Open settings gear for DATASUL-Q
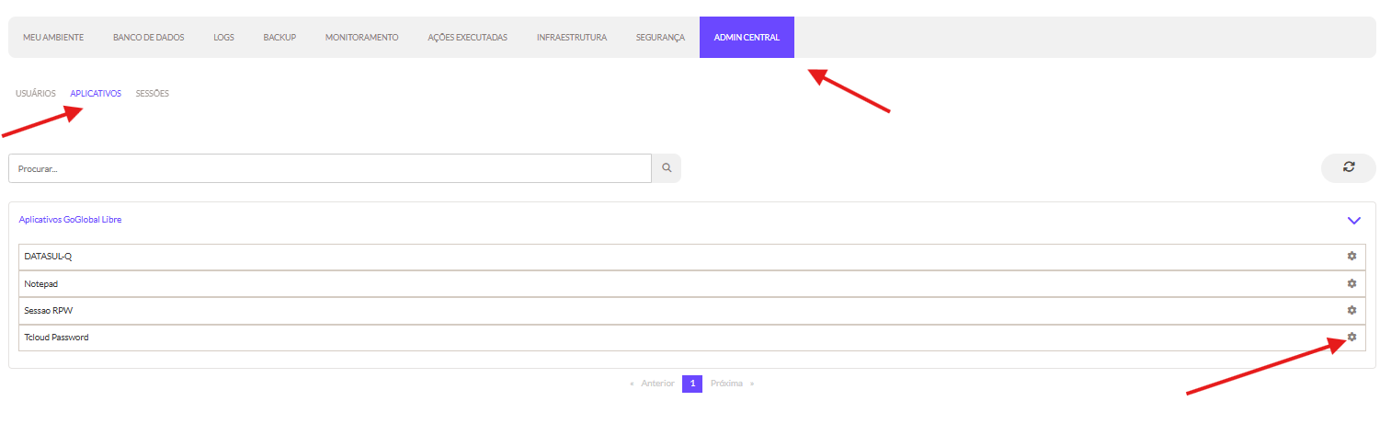Image resolution: width=1380 pixels, height=424 pixels. pyautogui.click(x=1351, y=257)
